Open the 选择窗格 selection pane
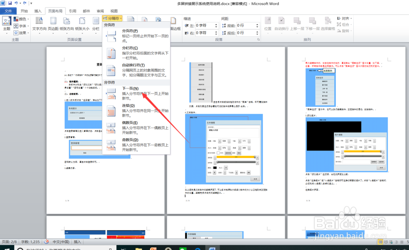Viewport: 409px width, 250px height. point(328,24)
